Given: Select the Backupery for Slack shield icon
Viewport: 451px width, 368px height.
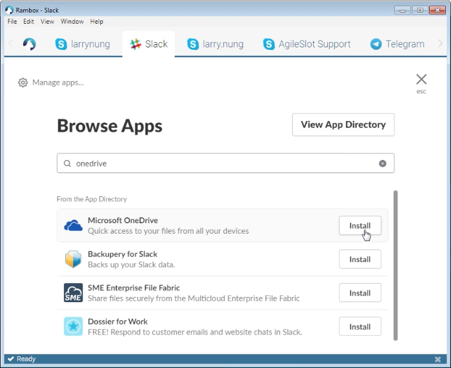Looking at the screenshot, I should 73,259.
